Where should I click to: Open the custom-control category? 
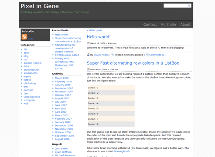tap(33, 63)
